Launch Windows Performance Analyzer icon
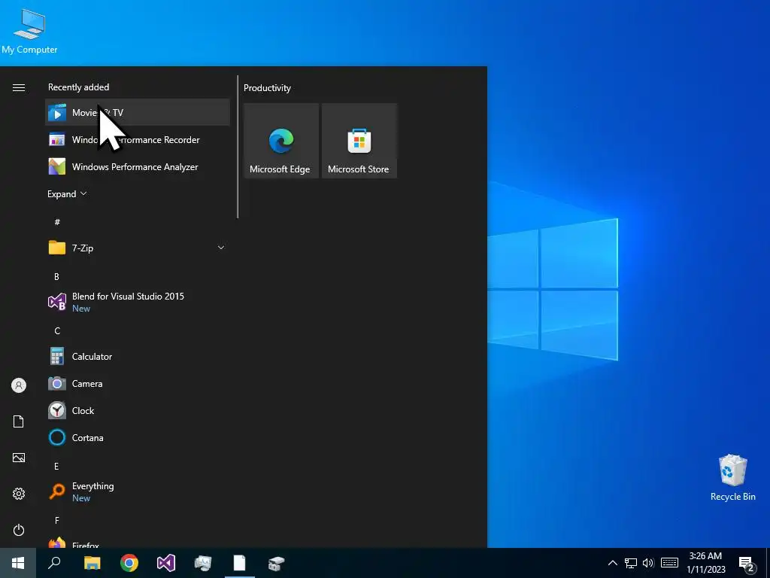The image size is (770, 578). click(x=57, y=166)
